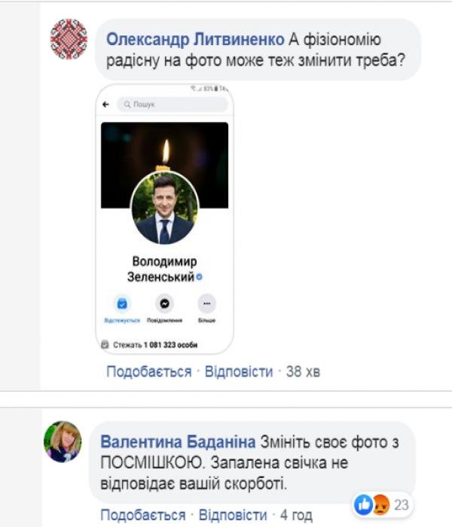Like the comment by Олександр Литвиненко
The height and width of the screenshot is (527, 452).
click(149, 371)
